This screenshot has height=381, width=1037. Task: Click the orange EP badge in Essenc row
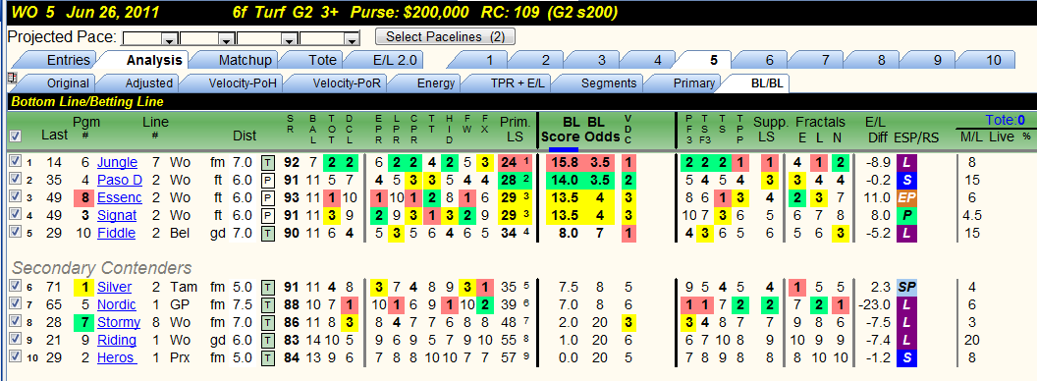[905, 197]
